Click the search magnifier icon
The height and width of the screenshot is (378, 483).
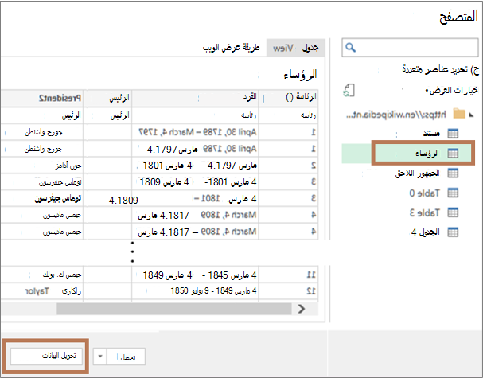click(x=351, y=48)
